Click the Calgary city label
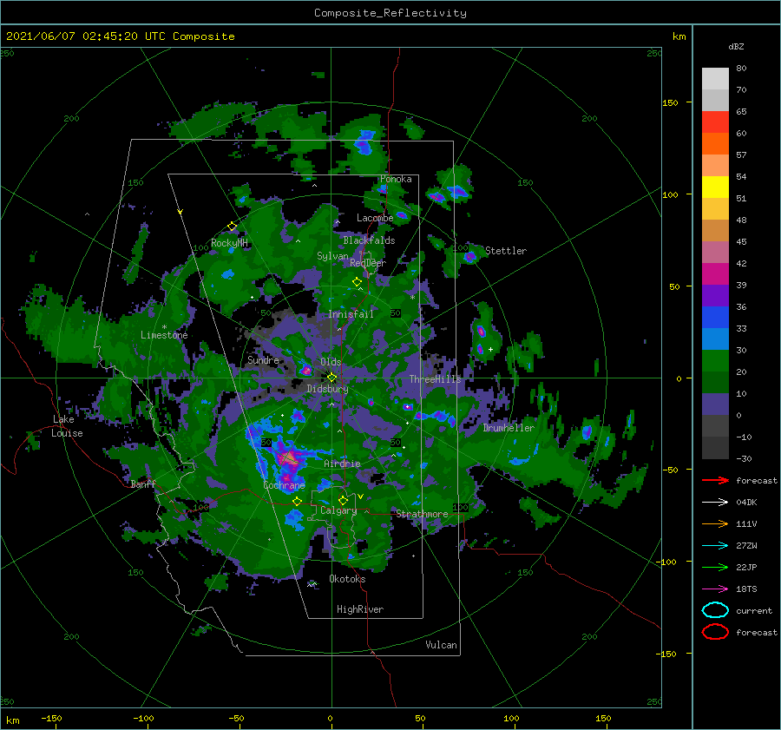Viewport: 781px width, 730px height. (338, 510)
